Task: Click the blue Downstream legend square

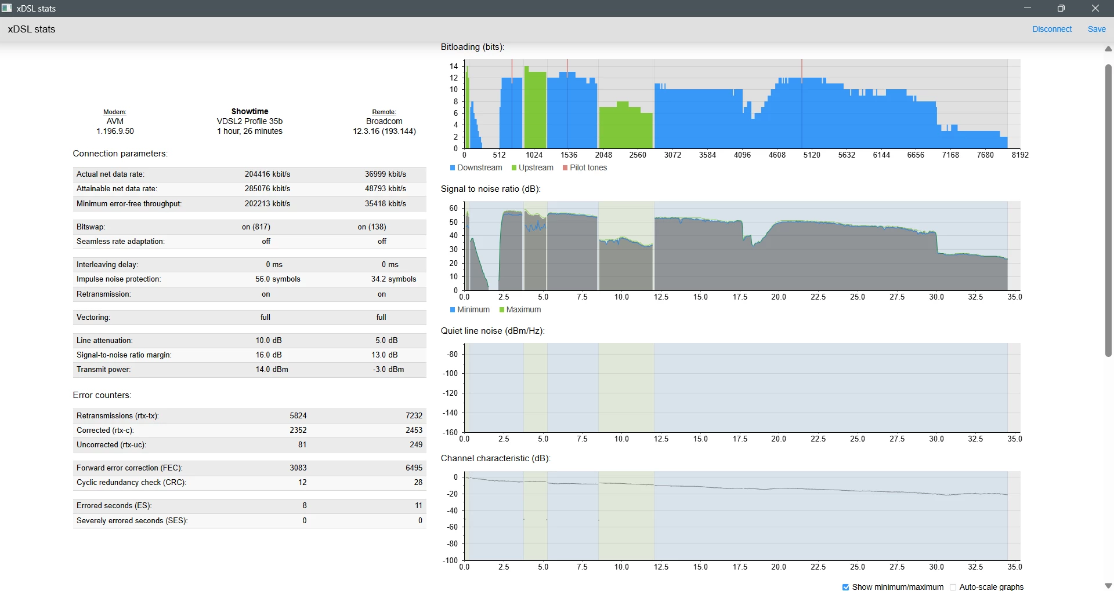Action: click(x=453, y=168)
